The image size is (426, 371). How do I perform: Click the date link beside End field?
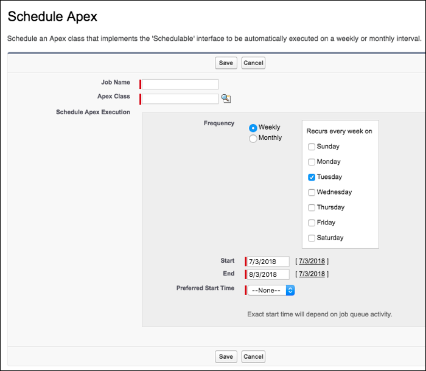312,274
